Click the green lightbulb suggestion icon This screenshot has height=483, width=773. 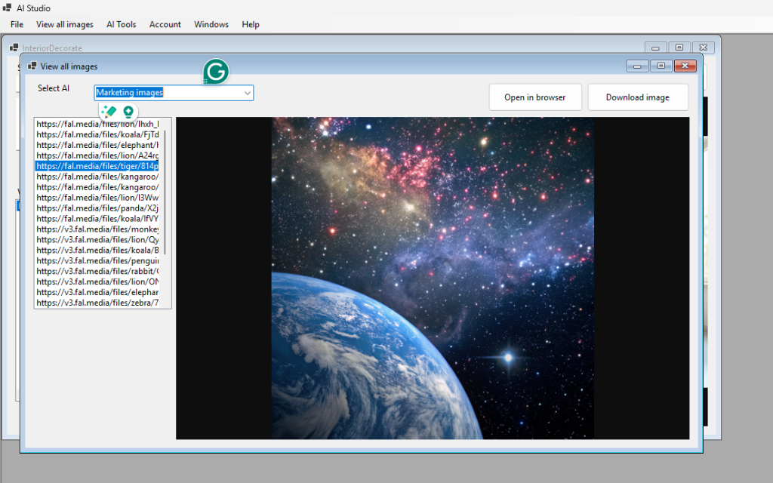click(128, 112)
